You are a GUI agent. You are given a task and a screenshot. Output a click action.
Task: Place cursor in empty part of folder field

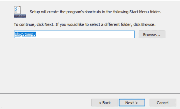coord(85,34)
